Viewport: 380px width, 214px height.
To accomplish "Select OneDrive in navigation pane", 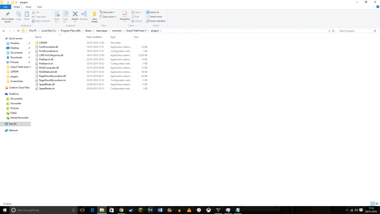I will (x=14, y=94).
